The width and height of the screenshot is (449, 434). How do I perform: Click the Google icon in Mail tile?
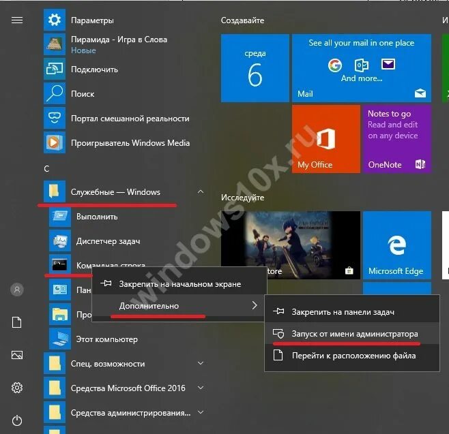[335, 65]
